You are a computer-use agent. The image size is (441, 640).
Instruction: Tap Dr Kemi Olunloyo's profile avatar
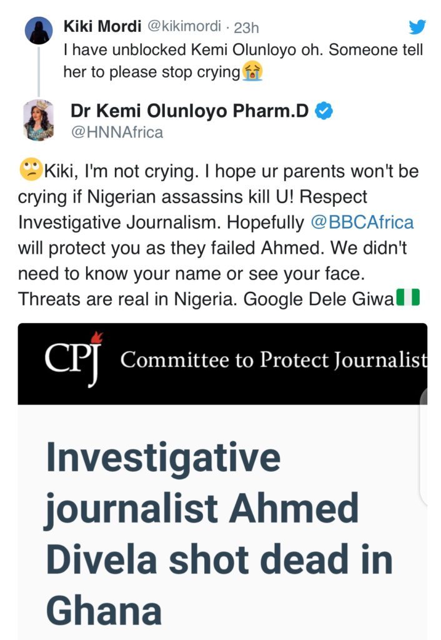point(39,120)
